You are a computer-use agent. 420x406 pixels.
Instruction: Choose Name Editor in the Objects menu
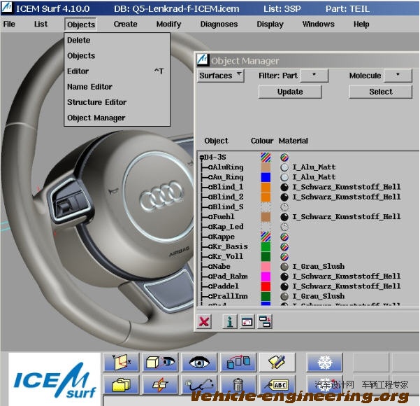[117, 87]
